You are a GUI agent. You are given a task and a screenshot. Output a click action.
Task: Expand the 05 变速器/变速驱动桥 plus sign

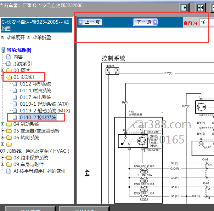pyautogui.click(x=2, y=131)
